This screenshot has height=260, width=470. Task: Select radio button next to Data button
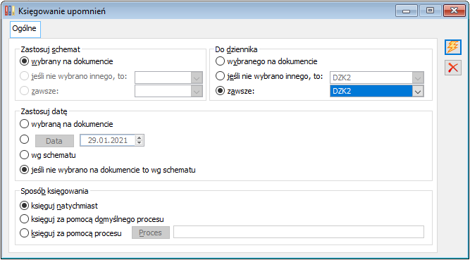24,139
